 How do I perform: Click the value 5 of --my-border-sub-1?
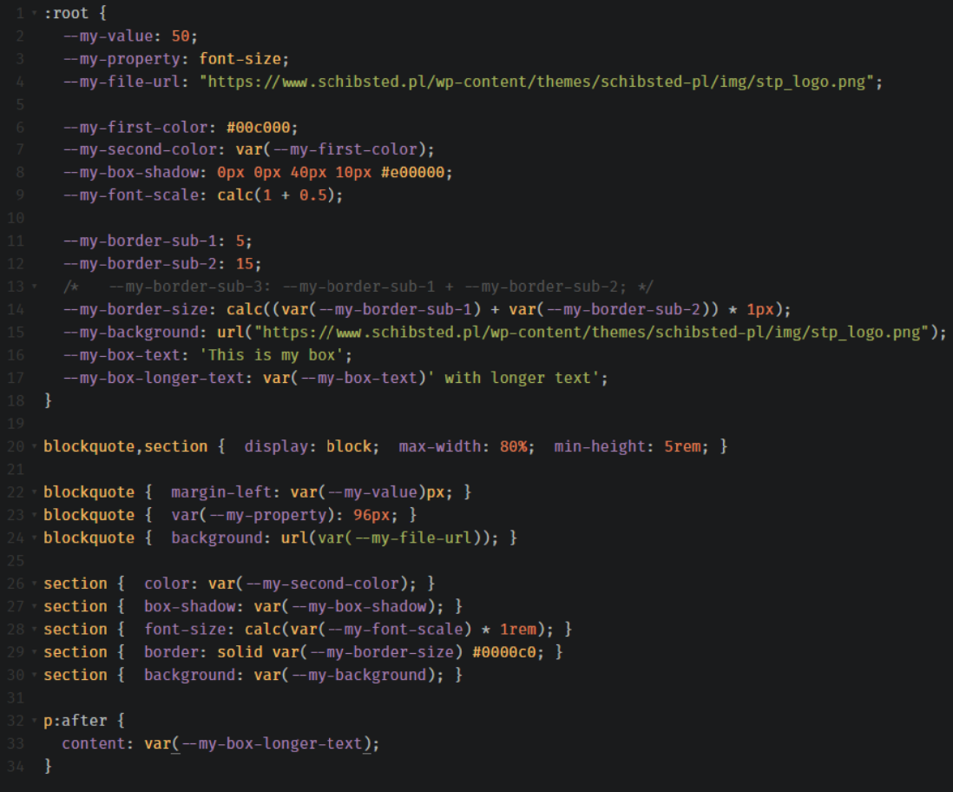pos(240,241)
